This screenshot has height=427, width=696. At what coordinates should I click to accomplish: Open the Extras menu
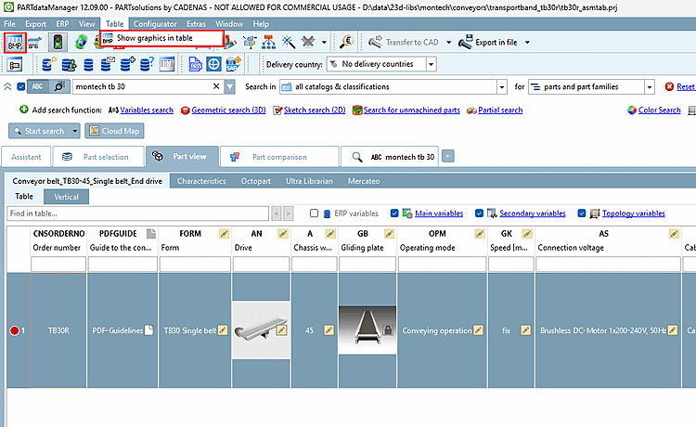(196, 24)
